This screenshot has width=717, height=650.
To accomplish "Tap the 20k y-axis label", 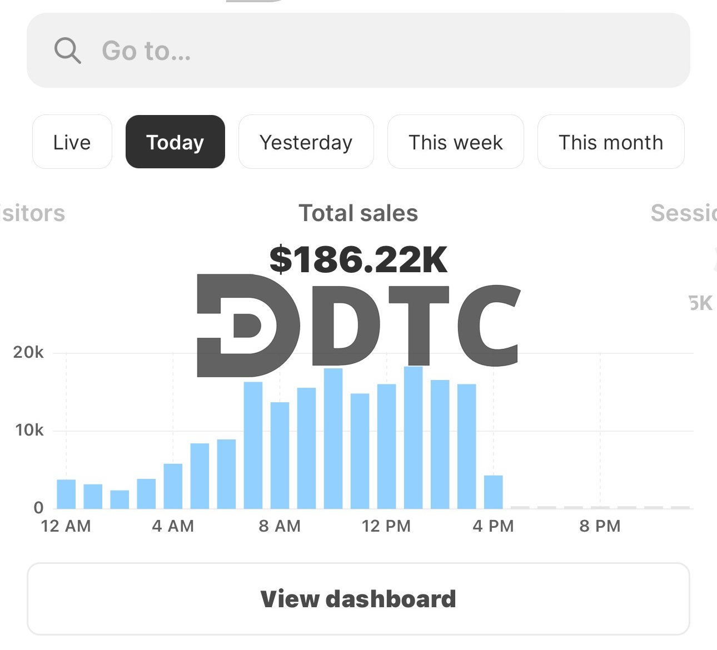I will [28, 352].
